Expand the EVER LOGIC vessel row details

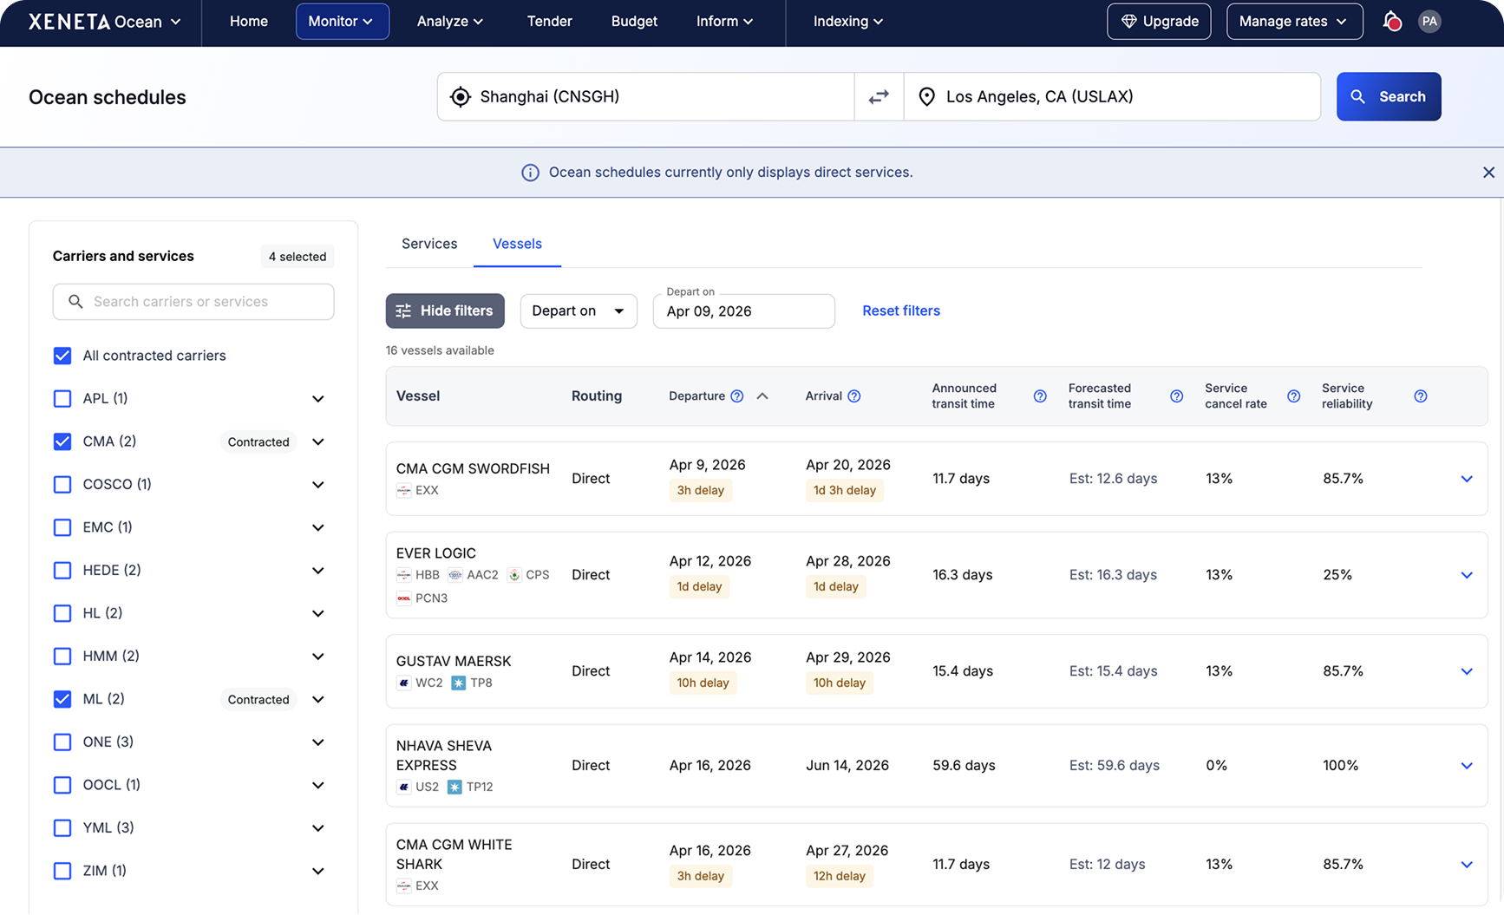[x=1467, y=575]
